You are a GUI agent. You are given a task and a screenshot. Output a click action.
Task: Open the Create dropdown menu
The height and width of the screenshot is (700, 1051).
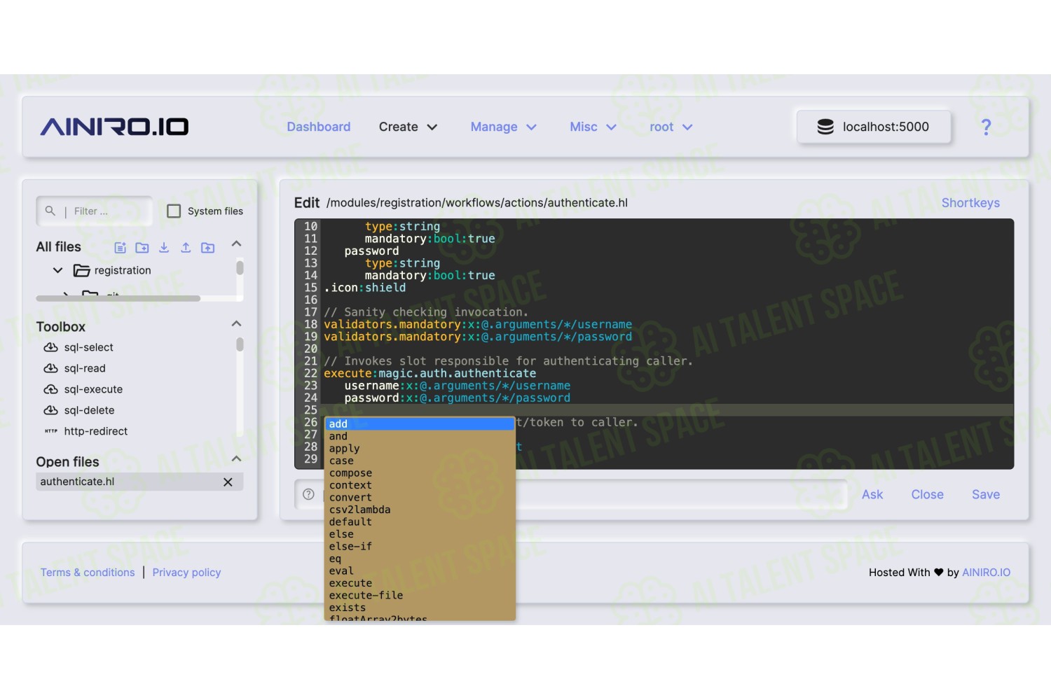408,127
